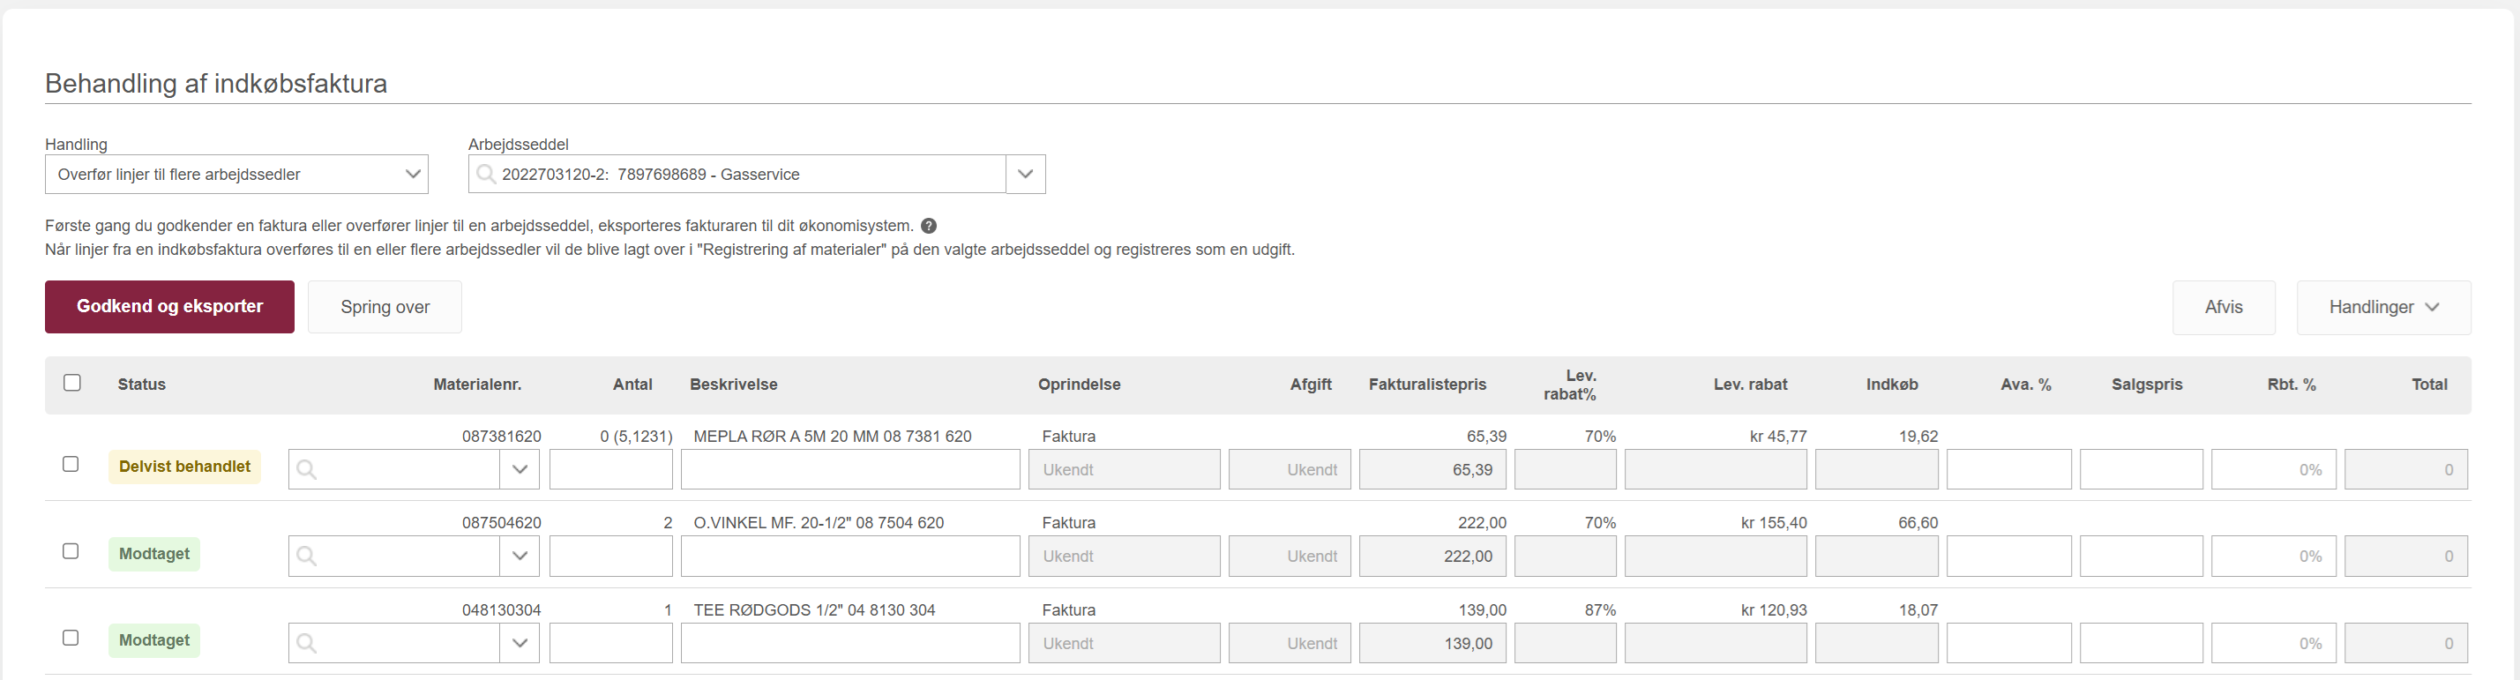The height and width of the screenshot is (680, 2520).
Task: Click the Fakturalistepris column header
Action: (1427, 385)
